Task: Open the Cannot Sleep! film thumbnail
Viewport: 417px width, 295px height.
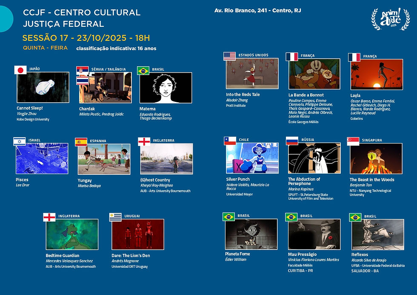Action: coord(43,87)
